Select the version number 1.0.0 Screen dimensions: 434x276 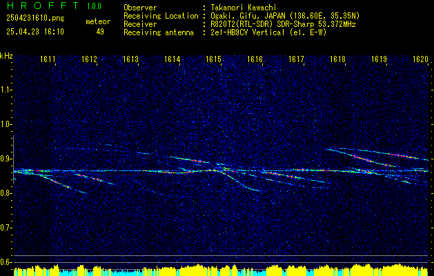pyautogui.click(x=94, y=6)
